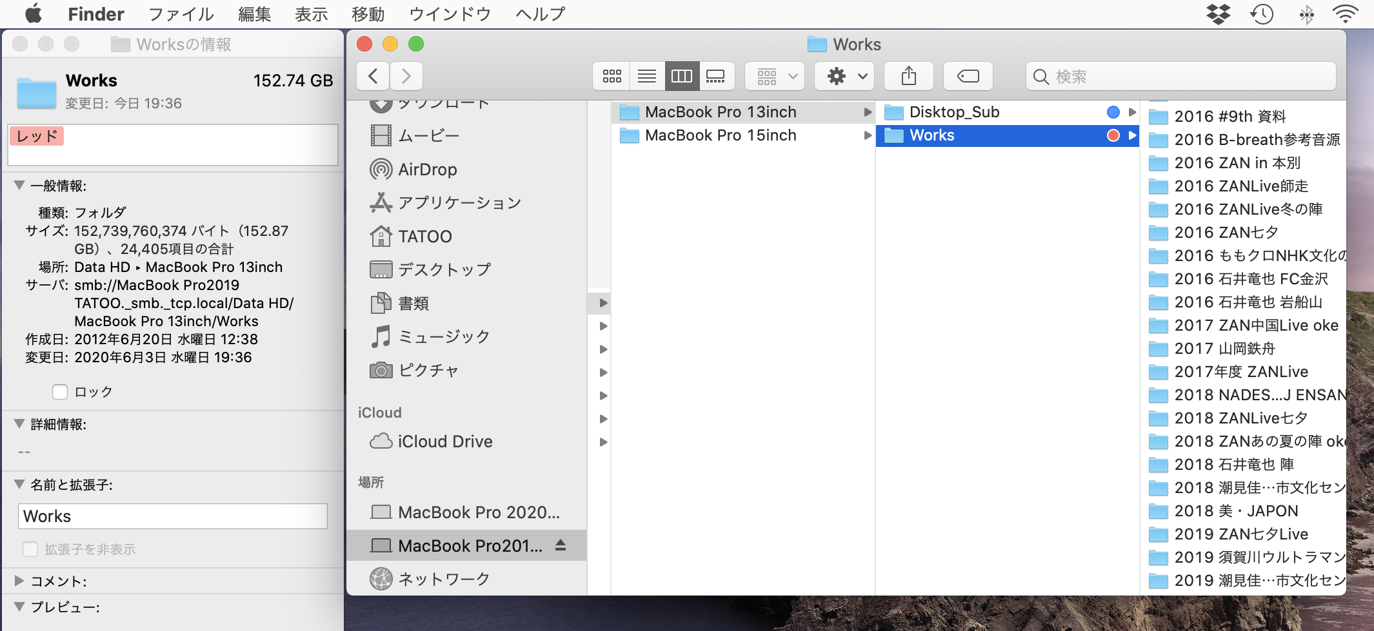Click the red tag dot on Works
Screen dimensions: 1374x631
pyautogui.click(x=1113, y=135)
